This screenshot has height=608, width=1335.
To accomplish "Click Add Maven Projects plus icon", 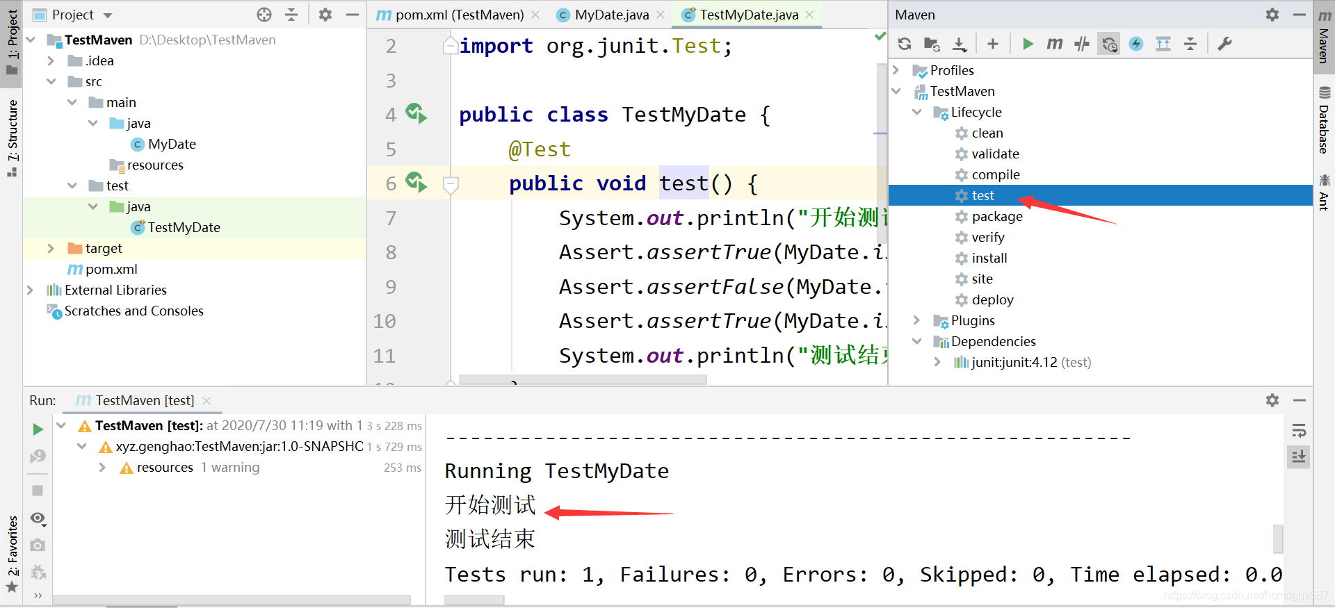I will tap(993, 44).
